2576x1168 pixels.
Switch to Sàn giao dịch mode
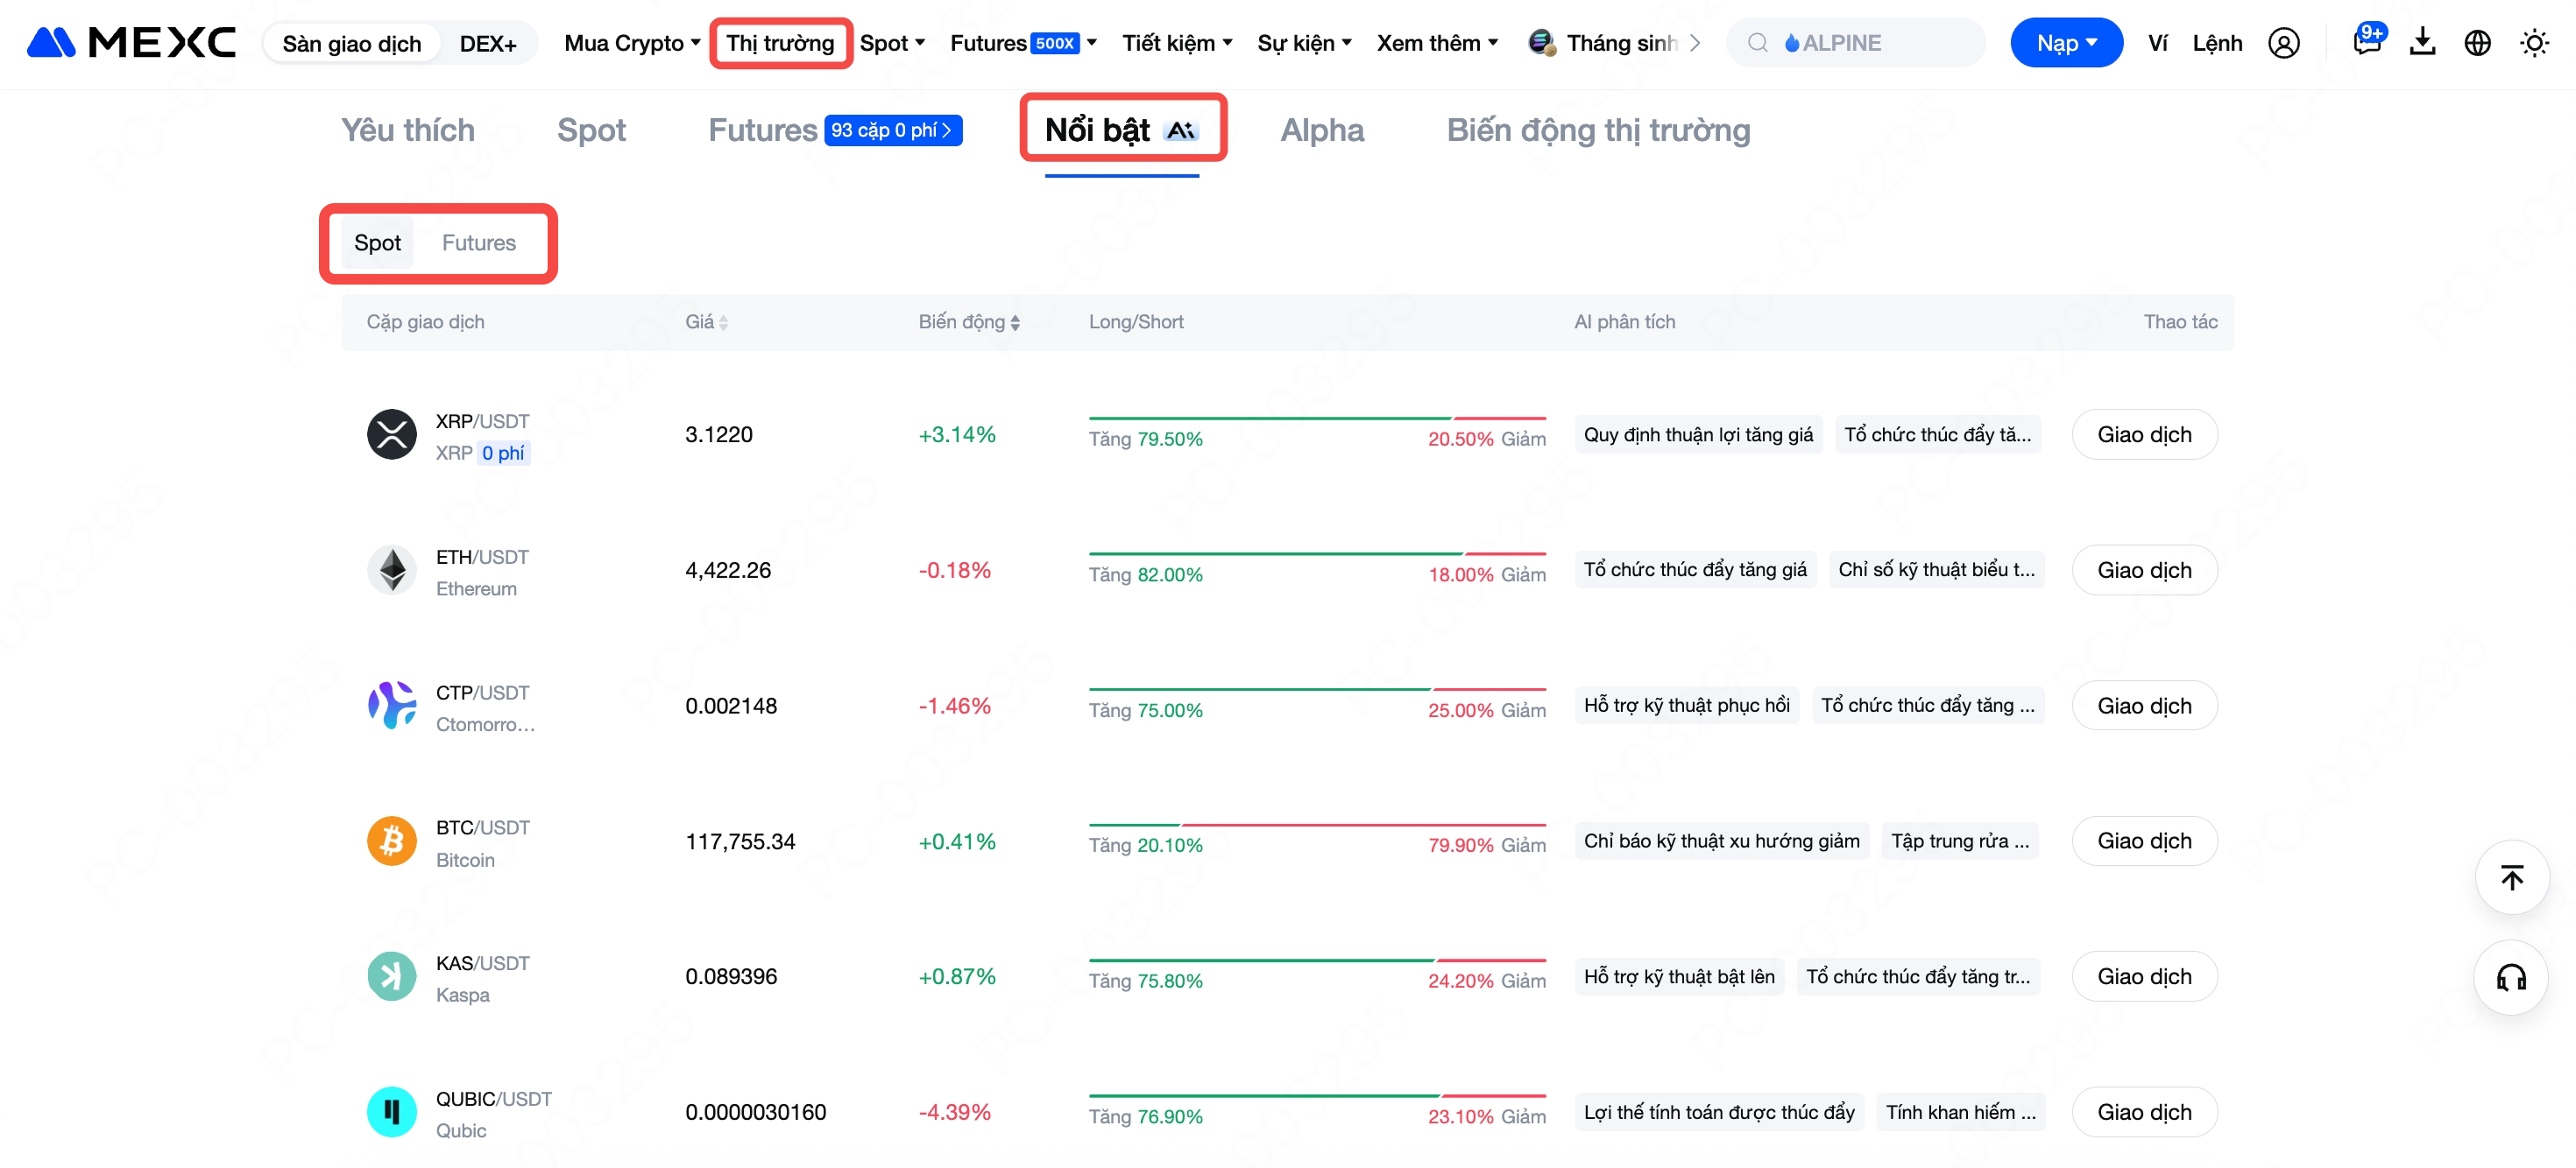pyautogui.click(x=351, y=44)
